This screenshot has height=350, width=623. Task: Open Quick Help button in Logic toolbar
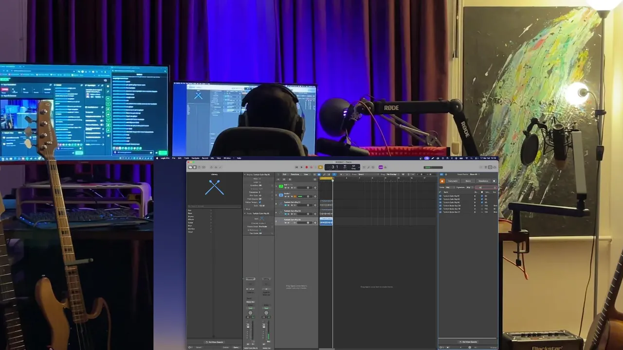point(200,167)
